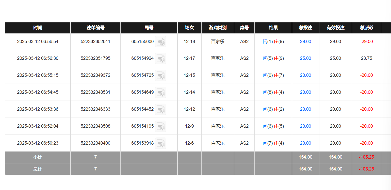Image resolution: width=391 pixels, height=190 pixels.
Task: Click total bet amount 29.00 link
Action: pyautogui.click(x=305, y=42)
